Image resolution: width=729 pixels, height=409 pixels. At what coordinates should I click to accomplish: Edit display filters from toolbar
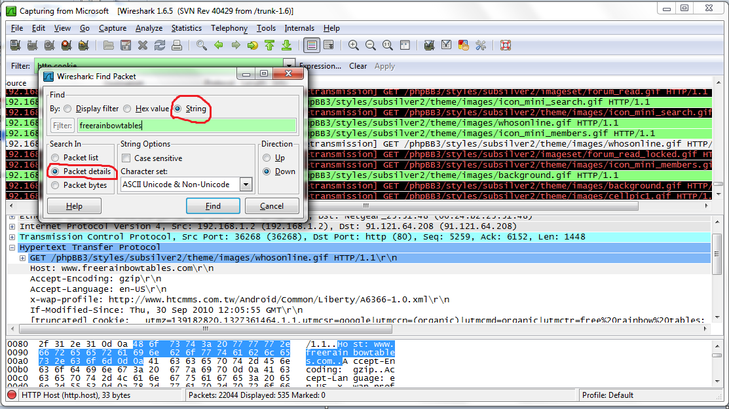click(446, 45)
